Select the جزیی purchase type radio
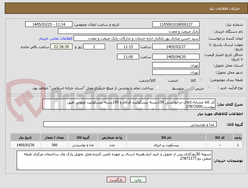248x188 pixels. [209, 88]
